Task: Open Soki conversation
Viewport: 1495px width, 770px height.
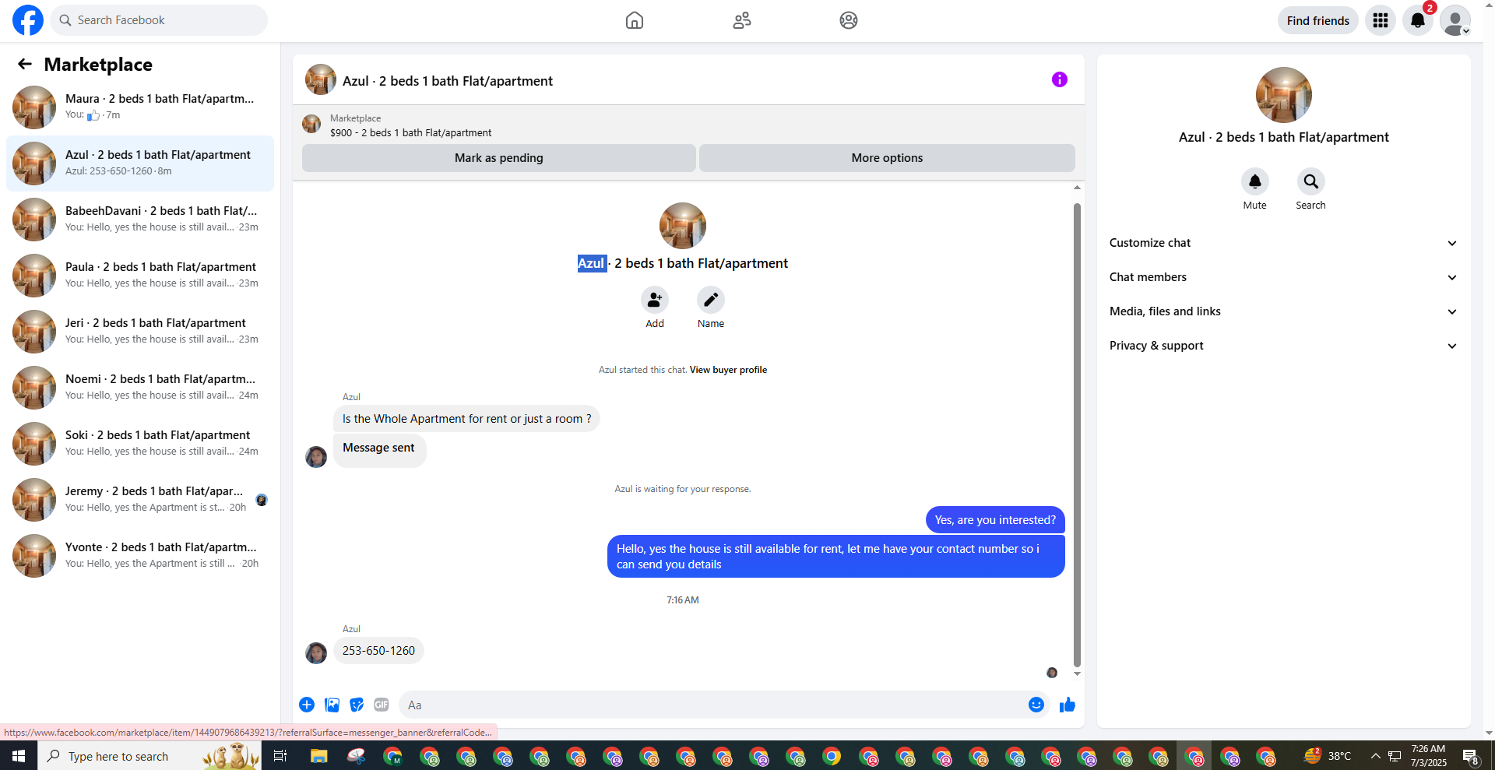Action: click(140, 443)
